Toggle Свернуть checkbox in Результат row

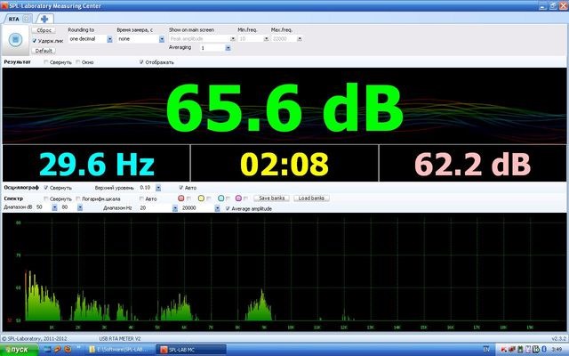(x=45, y=62)
